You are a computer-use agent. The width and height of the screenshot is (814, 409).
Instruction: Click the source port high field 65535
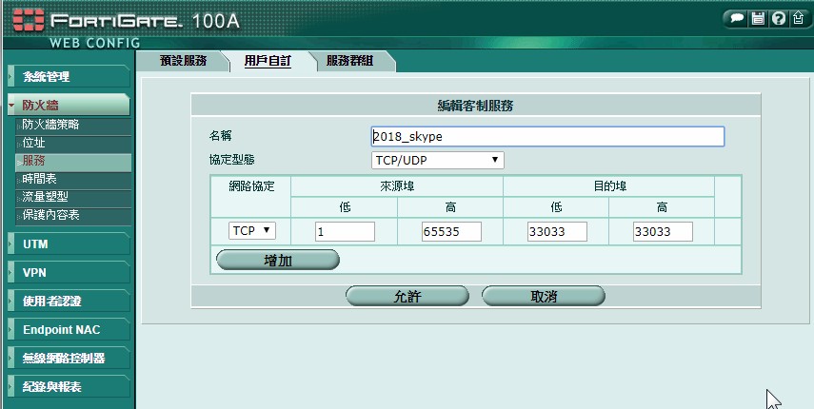[451, 232]
